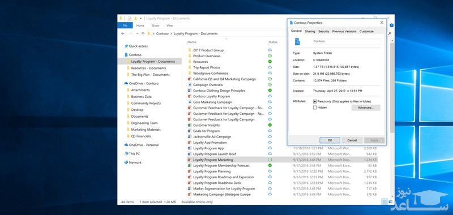Click the Contoso name field in Properties
The height and width of the screenshot is (215, 453).
click(347, 41)
